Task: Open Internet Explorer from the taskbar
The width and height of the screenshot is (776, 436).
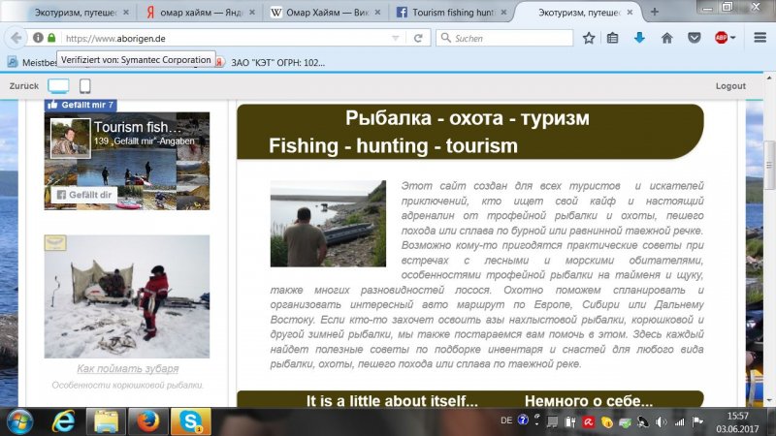Action: click(x=63, y=421)
